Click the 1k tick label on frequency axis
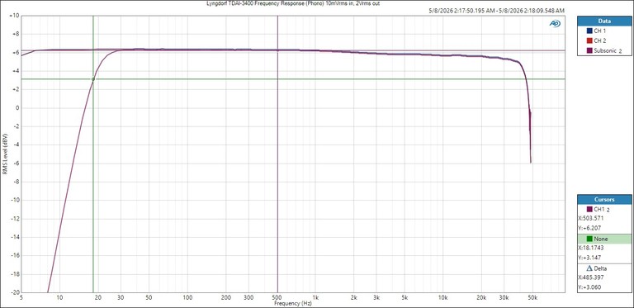 coord(315,298)
